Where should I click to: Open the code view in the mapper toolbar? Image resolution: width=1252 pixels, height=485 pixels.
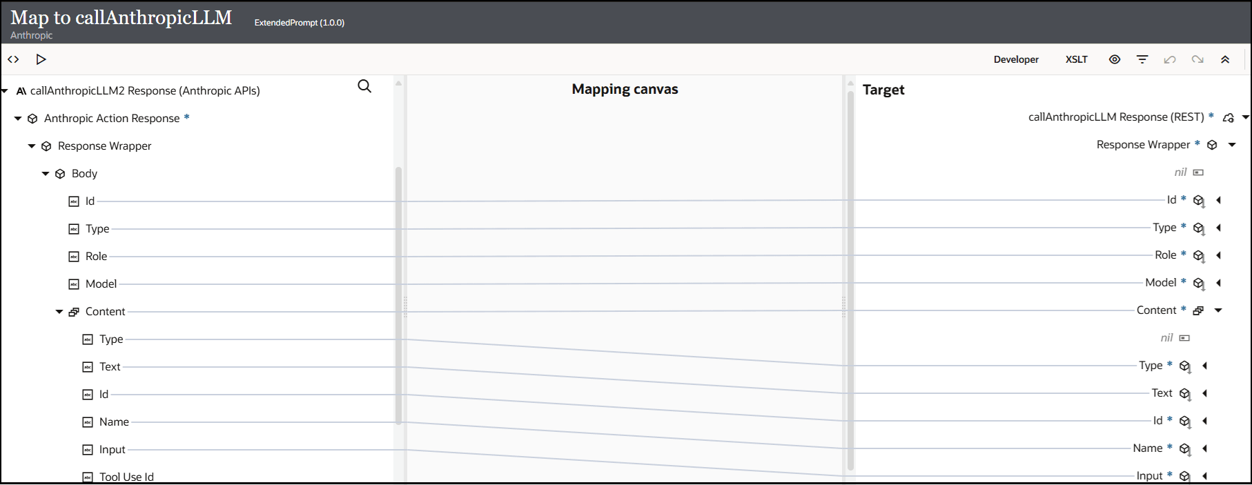(x=13, y=59)
